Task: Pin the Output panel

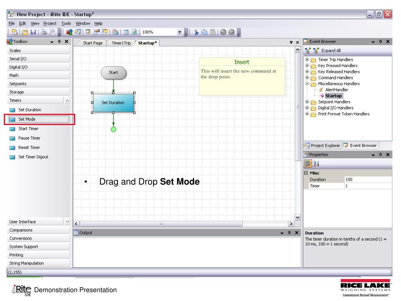Action: (x=289, y=233)
